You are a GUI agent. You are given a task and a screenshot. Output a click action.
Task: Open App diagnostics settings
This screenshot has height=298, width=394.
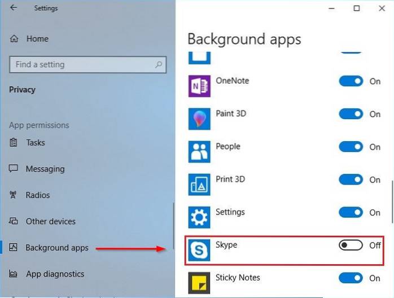click(x=55, y=274)
